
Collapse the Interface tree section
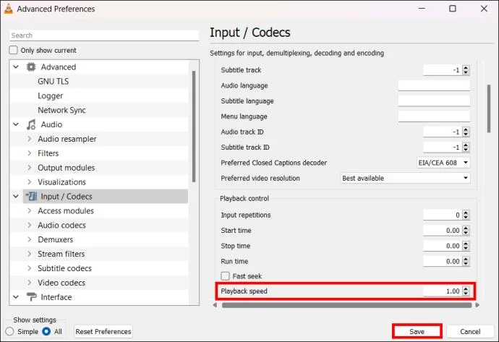[16, 297]
